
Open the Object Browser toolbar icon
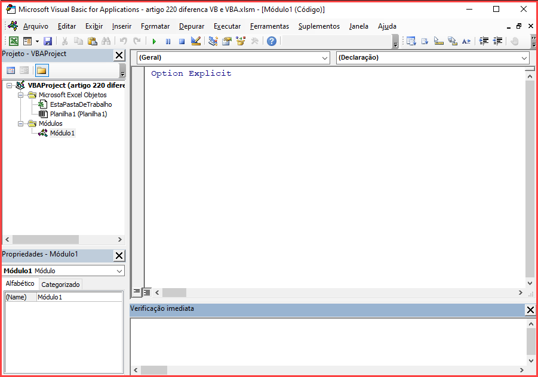click(241, 41)
